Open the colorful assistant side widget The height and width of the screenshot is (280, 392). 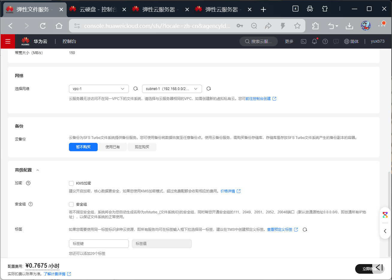[x=385, y=215]
